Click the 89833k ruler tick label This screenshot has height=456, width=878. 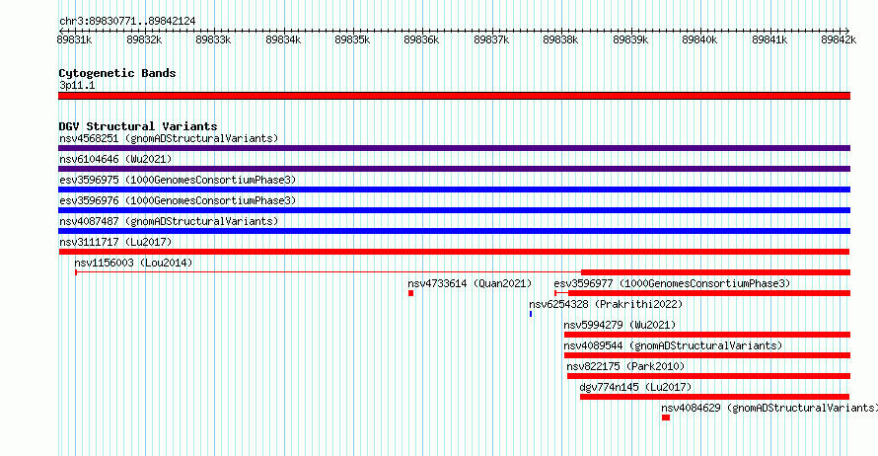pyautogui.click(x=213, y=39)
